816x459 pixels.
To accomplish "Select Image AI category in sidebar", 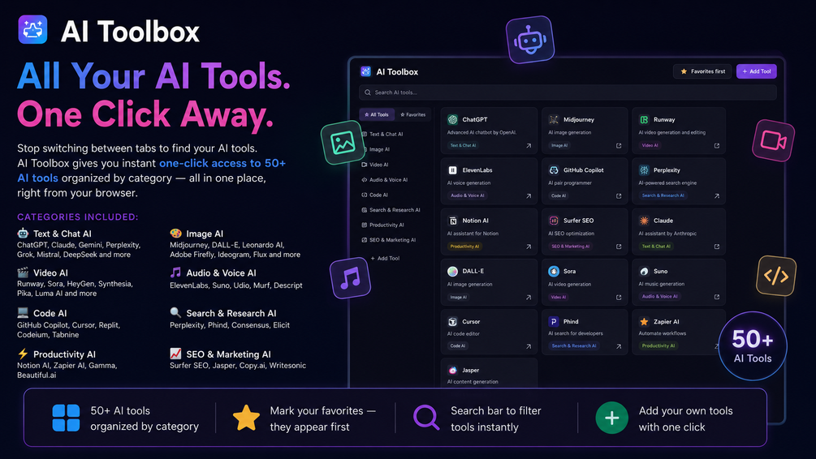I will coord(376,149).
